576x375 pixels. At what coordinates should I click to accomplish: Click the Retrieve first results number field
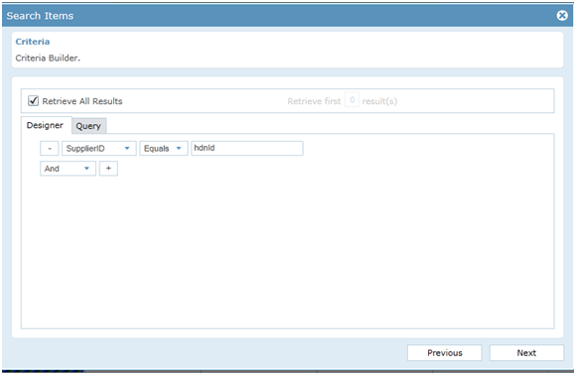point(352,100)
